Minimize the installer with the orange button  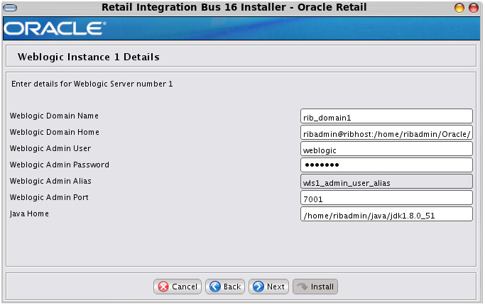[459, 8]
